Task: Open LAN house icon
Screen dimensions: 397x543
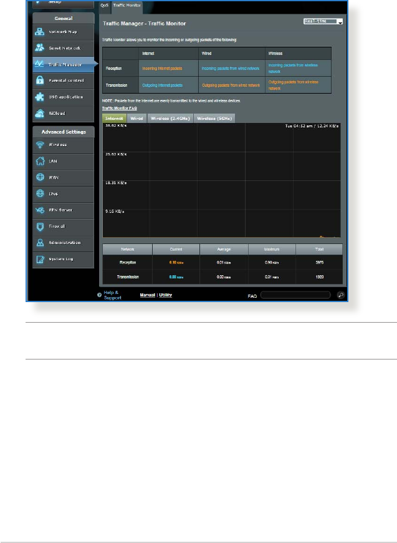Action: [x=40, y=161]
